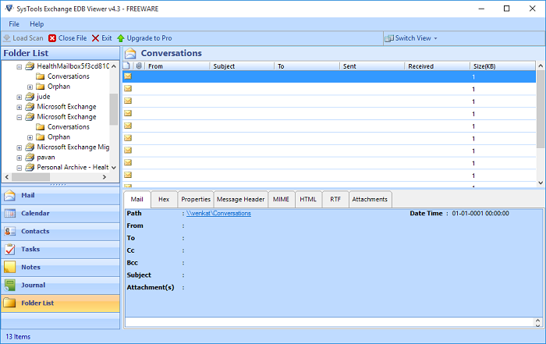
Task: Switch to the MIME tab
Action: [281, 199]
